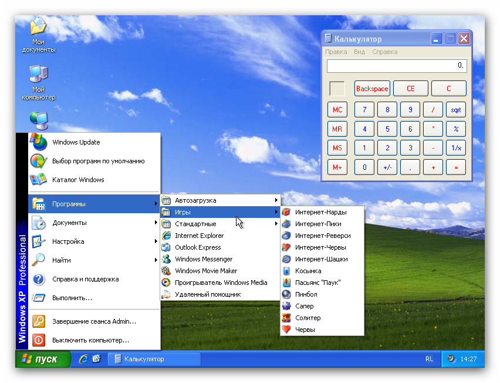Select Выключить компьютер in the Start menu
This screenshot has height=383, width=500.
pyautogui.click(x=90, y=340)
